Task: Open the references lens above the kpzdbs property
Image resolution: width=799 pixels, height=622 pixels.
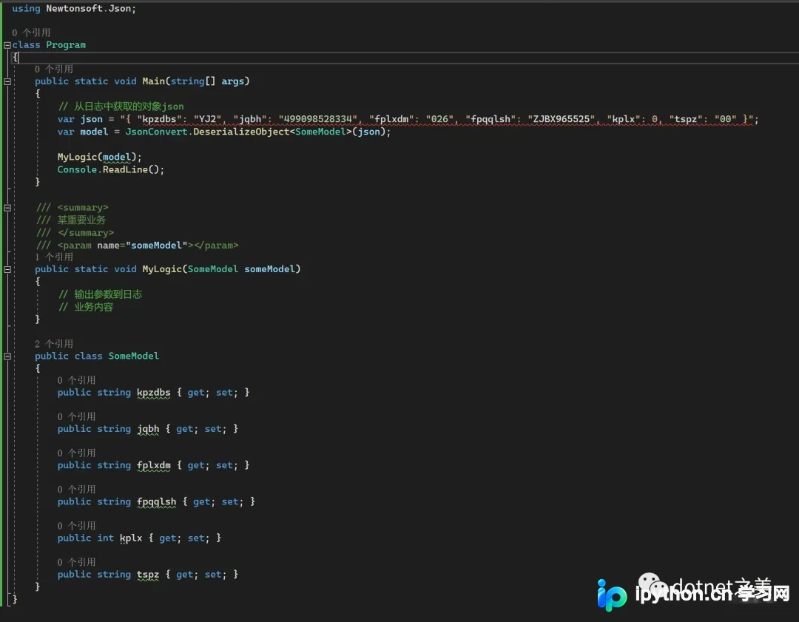Action: tap(76, 380)
